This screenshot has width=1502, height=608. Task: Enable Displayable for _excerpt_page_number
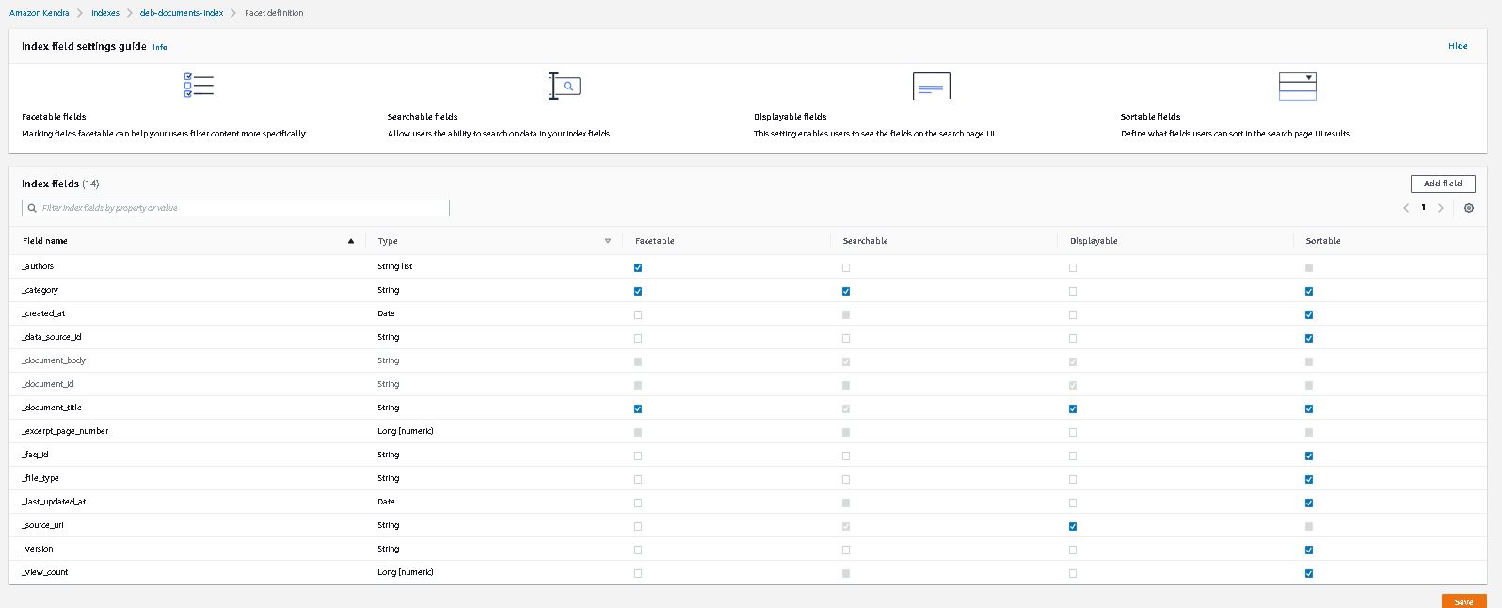(x=1073, y=432)
